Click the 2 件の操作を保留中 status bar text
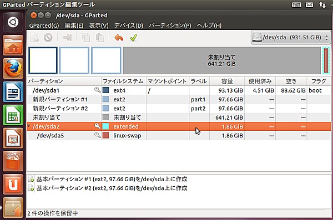 (53, 213)
